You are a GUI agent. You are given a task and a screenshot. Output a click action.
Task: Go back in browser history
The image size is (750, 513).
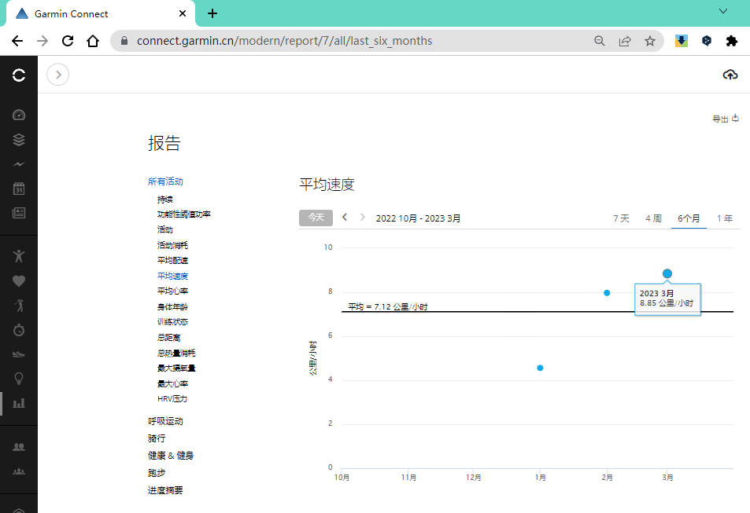pos(17,41)
